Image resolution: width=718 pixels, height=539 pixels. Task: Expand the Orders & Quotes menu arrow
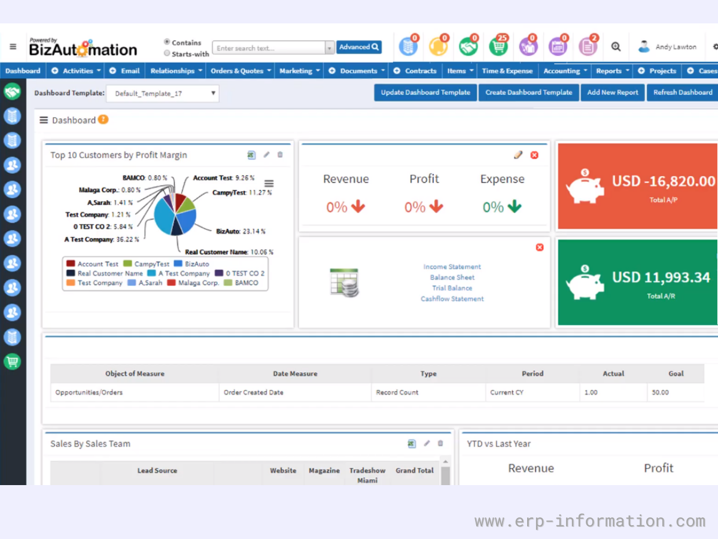point(269,71)
